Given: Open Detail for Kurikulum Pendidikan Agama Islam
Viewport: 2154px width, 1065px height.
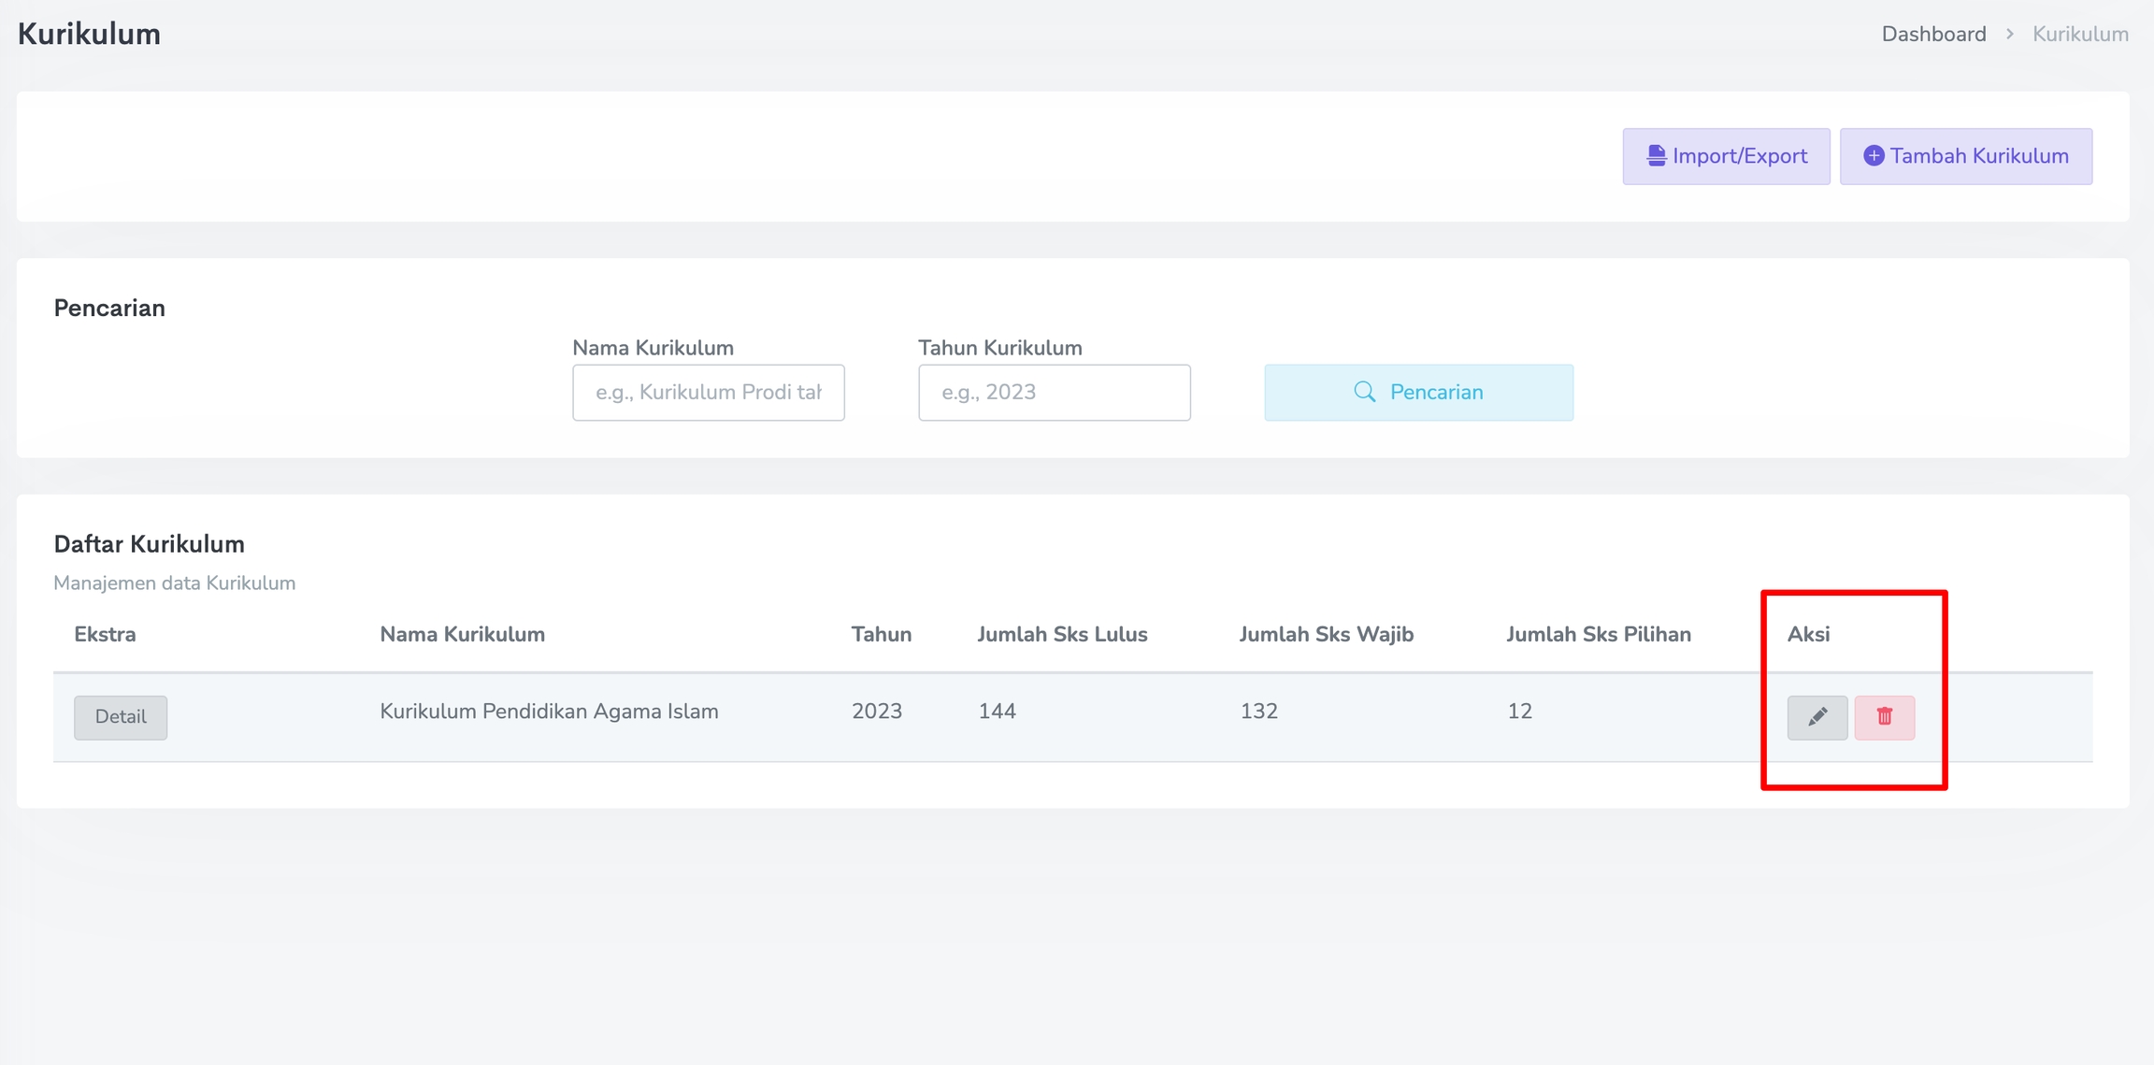Looking at the screenshot, I should pos(121,717).
